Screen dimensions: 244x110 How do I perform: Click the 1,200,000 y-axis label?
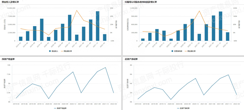click(134, 8)
